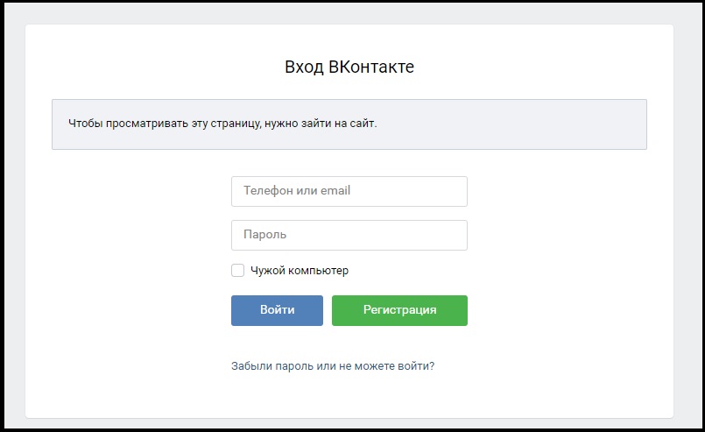
Task: Click the green 'Регистрация' button
Action: (399, 310)
